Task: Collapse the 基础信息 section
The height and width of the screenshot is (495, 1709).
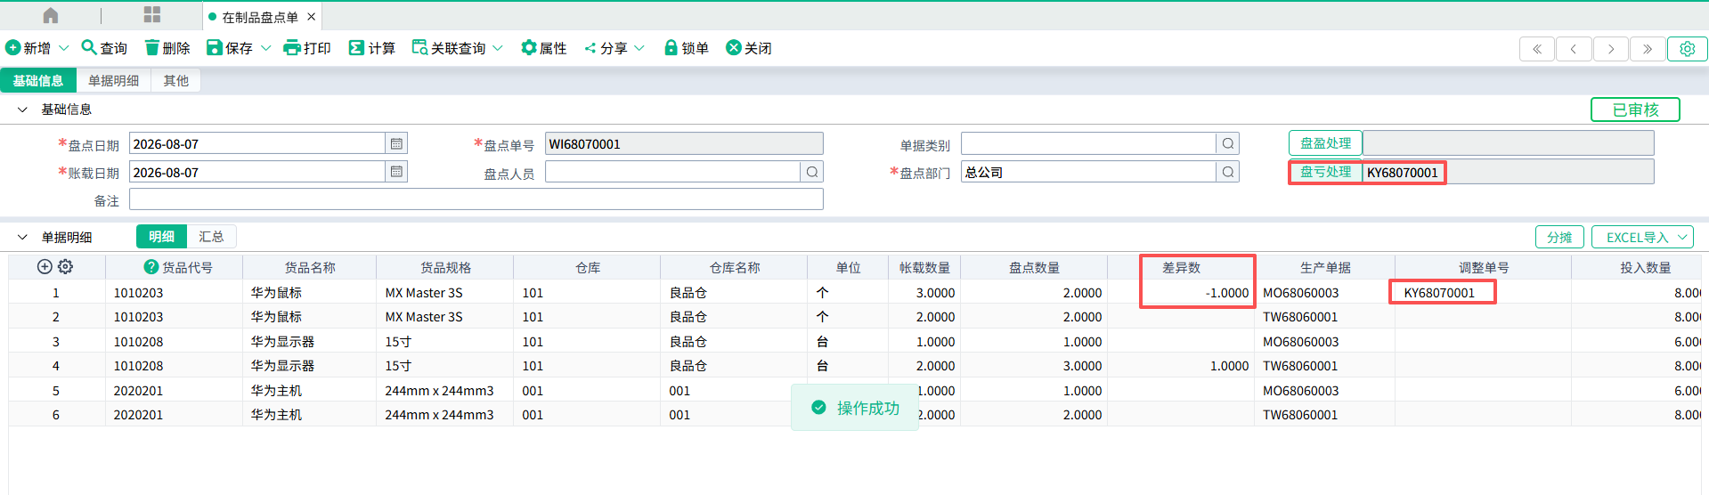Action: (x=22, y=110)
